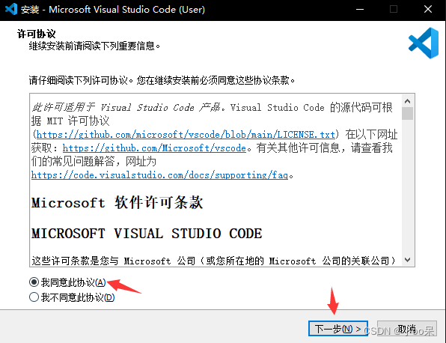Click the sentence starting 请仔细阅读下列许可协议

click(x=162, y=80)
